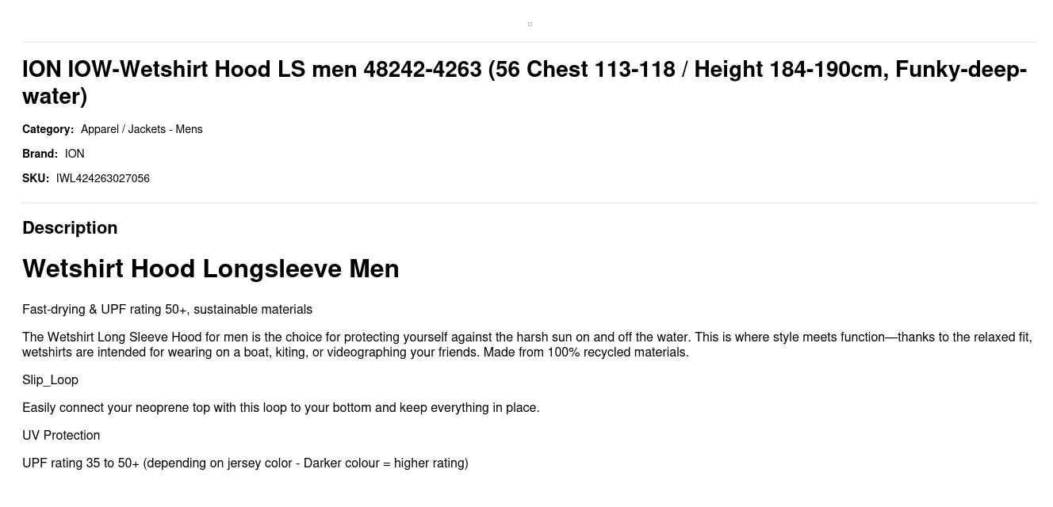Screen dimensions: 1053x507
Task: Click the horizontal divider above the Description heading
Action: 530,203
